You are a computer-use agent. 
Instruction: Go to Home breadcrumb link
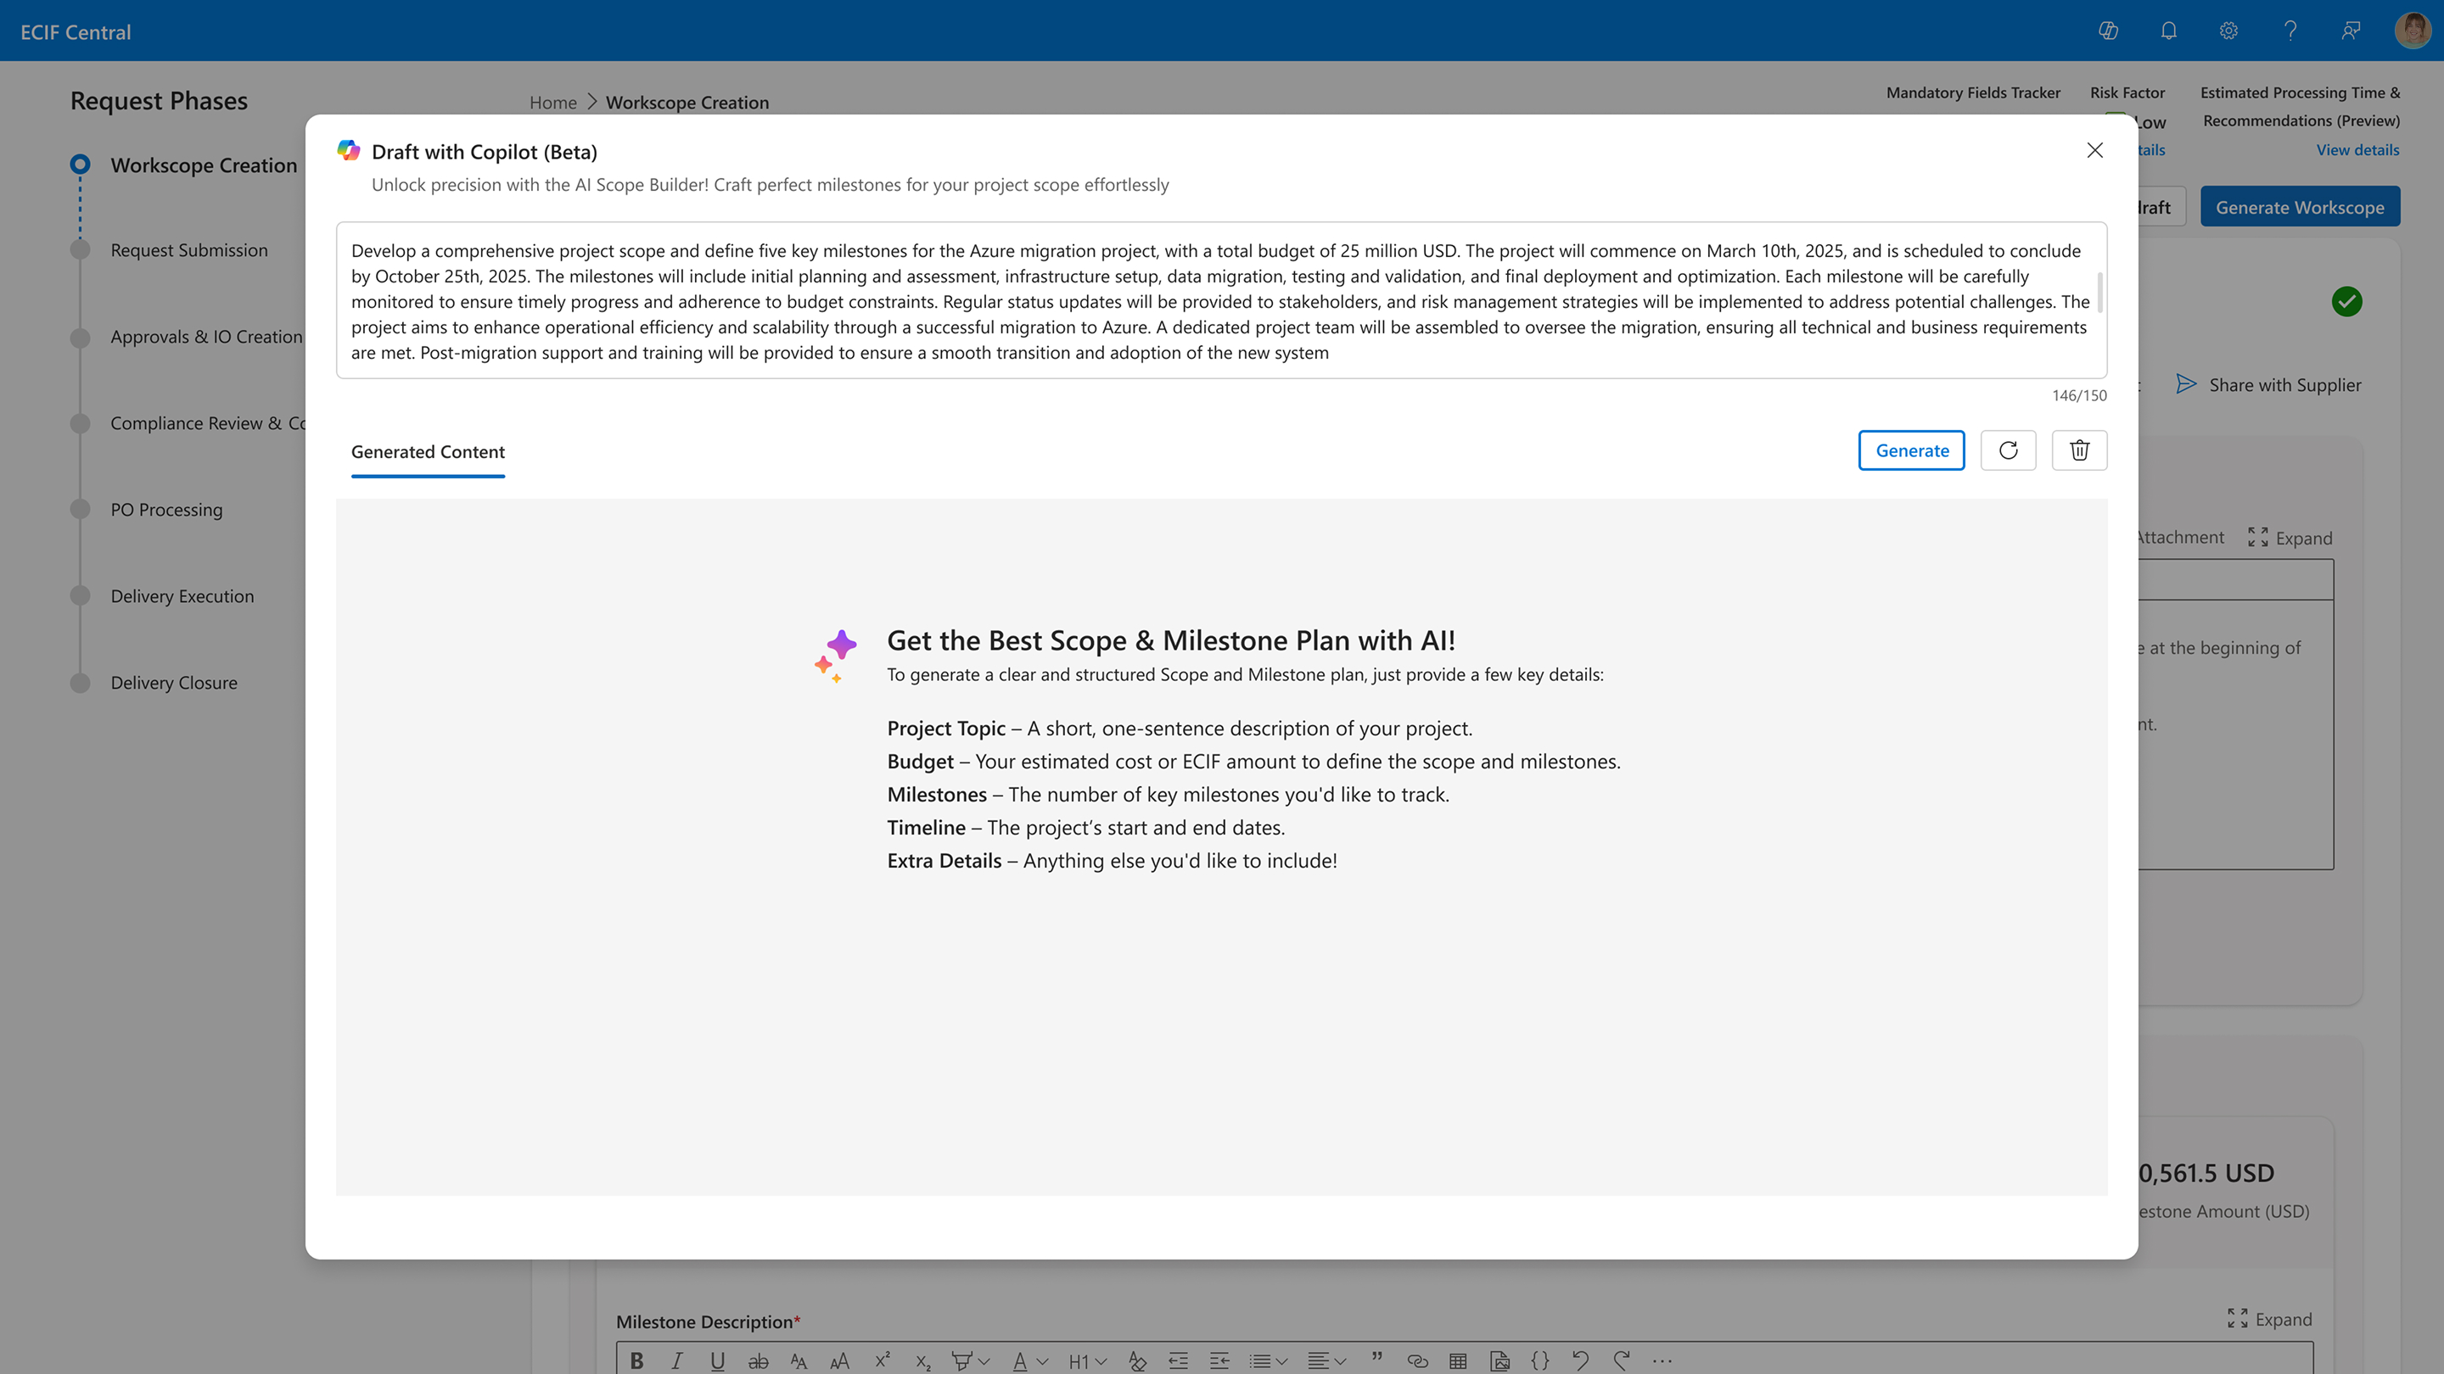pyautogui.click(x=552, y=103)
